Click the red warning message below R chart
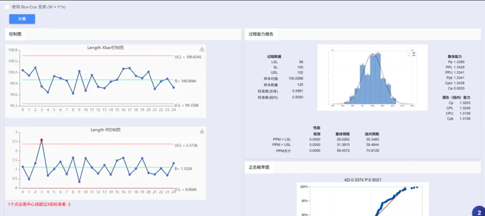The width and height of the screenshot is (485, 216). pyautogui.click(x=39, y=204)
